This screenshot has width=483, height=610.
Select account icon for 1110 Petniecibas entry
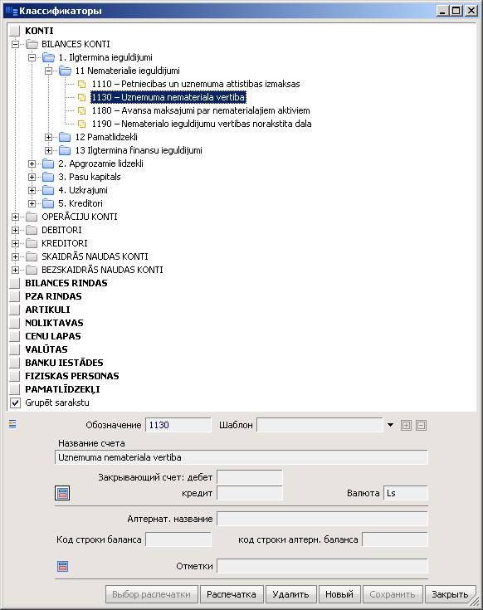[x=81, y=84]
